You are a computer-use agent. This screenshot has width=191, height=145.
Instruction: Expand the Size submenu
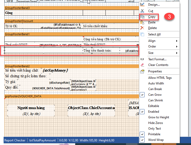162,53
